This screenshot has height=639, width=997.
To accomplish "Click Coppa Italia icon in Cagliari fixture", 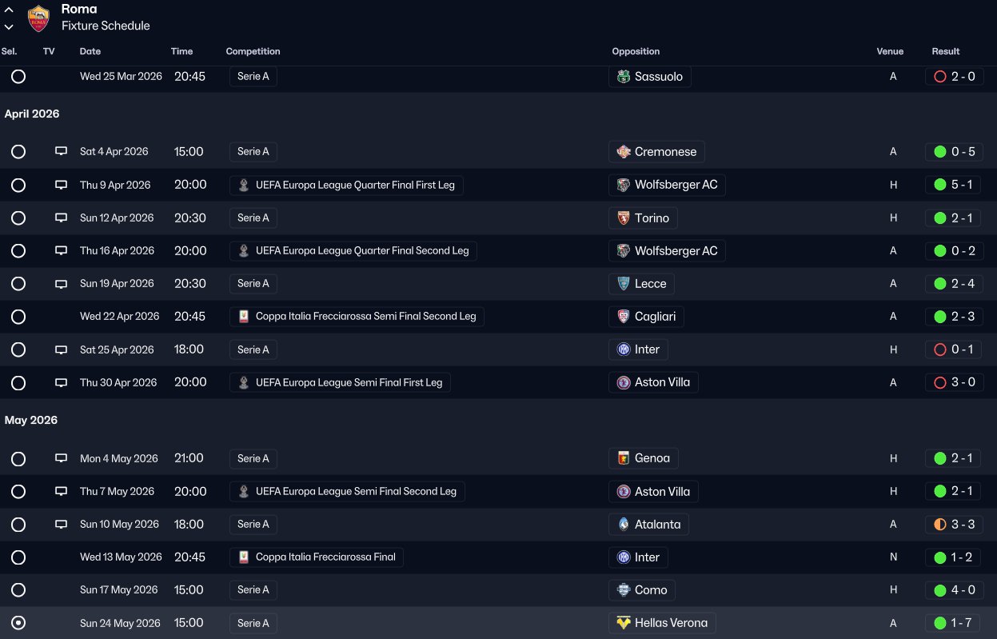I will point(244,317).
